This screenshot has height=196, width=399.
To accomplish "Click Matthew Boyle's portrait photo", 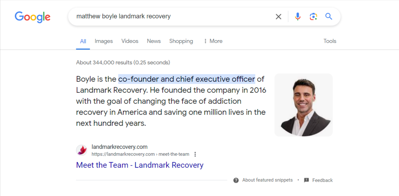I will (303, 105).
